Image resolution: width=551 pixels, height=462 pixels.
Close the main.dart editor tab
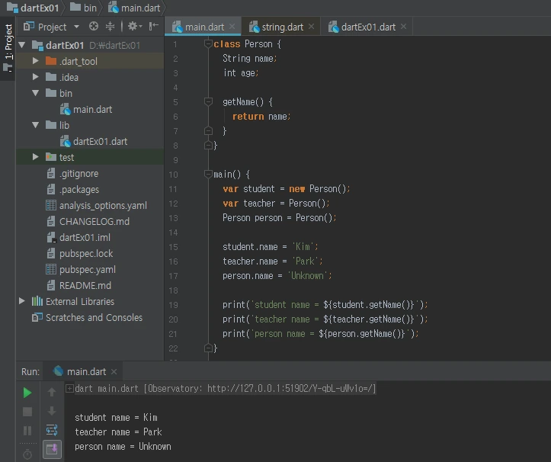pos(232,27)
